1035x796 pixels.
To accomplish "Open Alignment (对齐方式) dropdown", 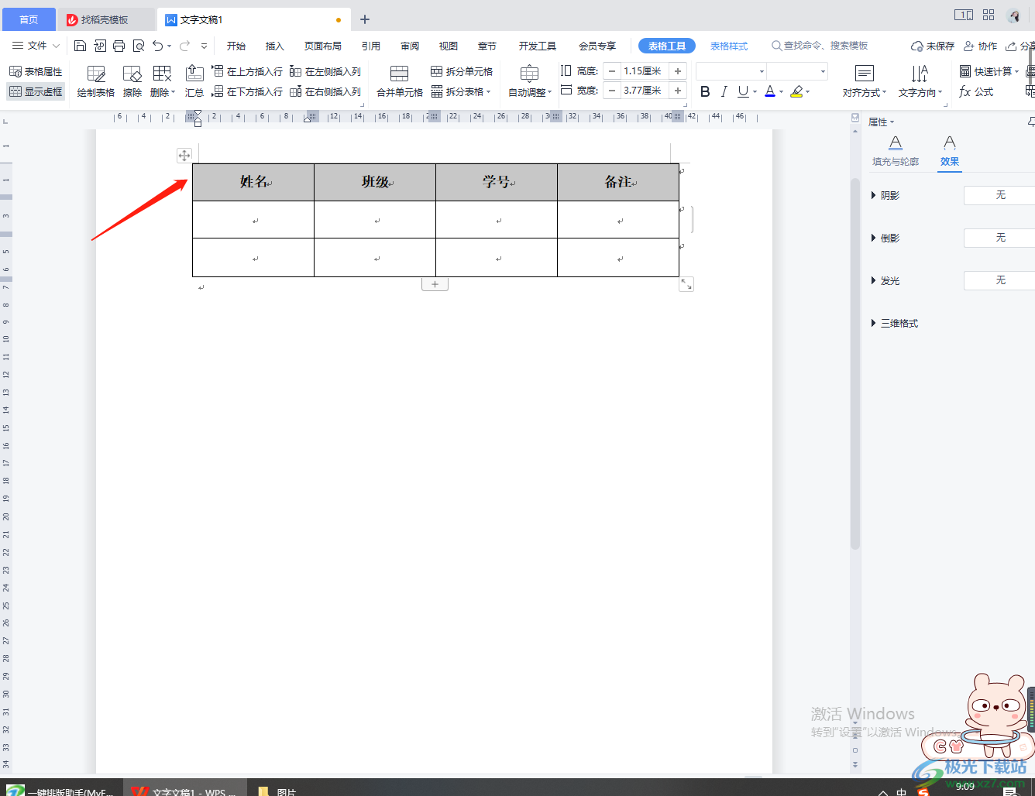I will point(865,81).
